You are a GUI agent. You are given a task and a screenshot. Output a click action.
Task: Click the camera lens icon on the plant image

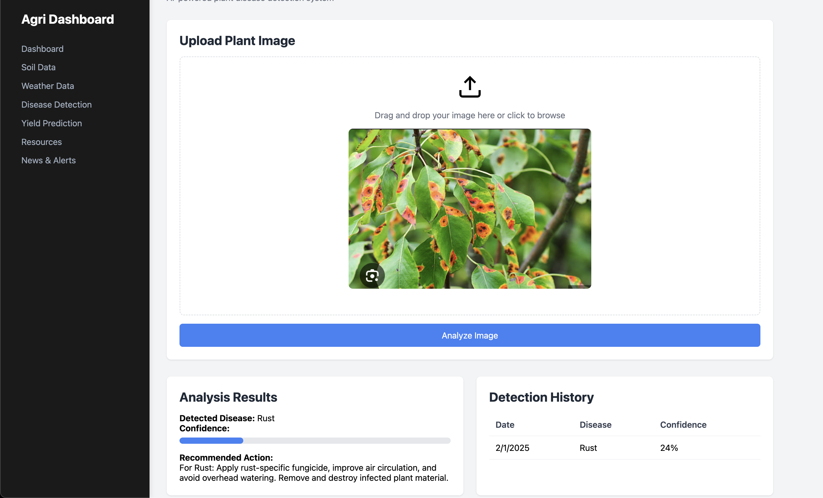[x=372, y=276]
